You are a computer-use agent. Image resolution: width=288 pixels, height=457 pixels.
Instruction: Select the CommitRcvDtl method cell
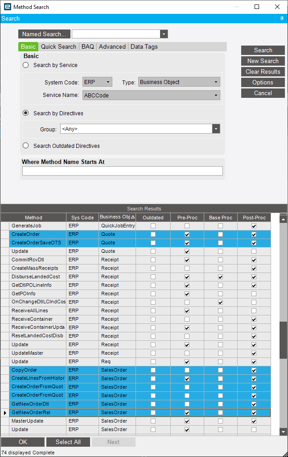[x=38, y=260]
